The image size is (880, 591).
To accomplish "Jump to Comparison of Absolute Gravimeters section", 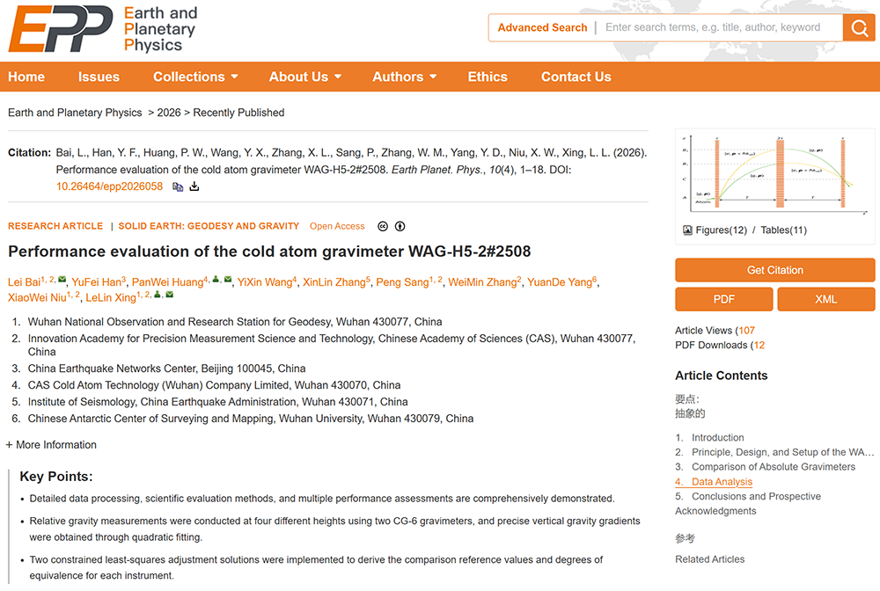I will pyautogui.click(x=774, y=466).
